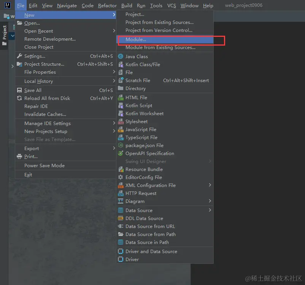Click the DDL Data Source icon
This screenshot has width=305, height=285.
click(121, 218)
